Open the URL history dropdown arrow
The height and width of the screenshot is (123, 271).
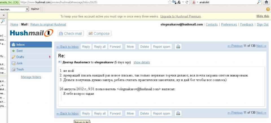[x=183, y=2]
